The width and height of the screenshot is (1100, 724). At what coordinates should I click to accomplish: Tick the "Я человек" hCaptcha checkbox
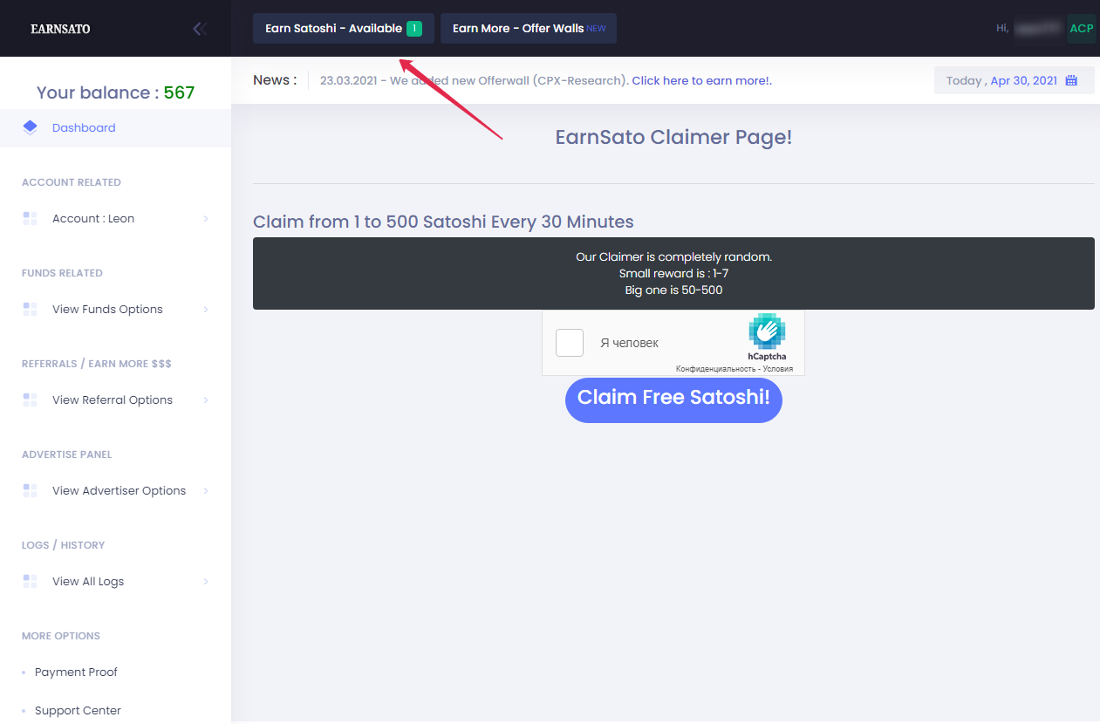570,343
